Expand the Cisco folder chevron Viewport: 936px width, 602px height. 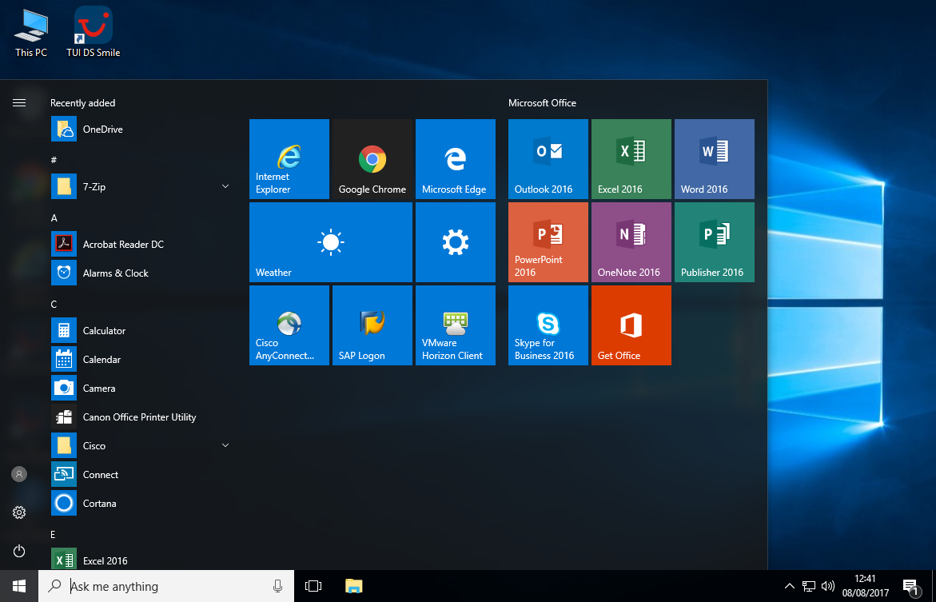(x=225, y=445)
